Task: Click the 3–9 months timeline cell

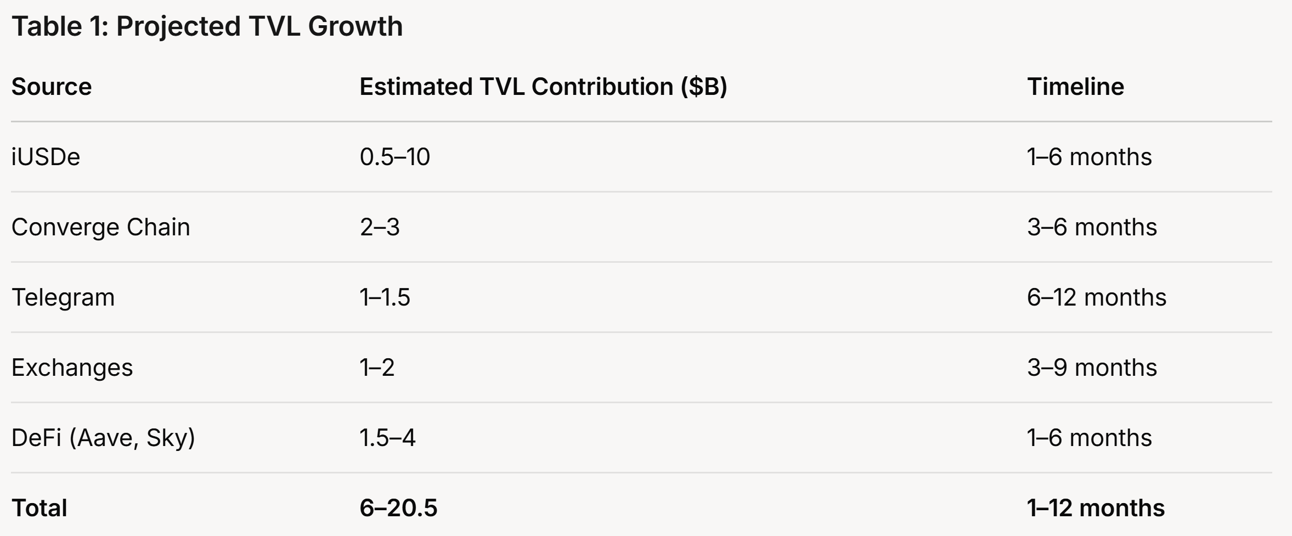Action: (x=1092, y=368)
